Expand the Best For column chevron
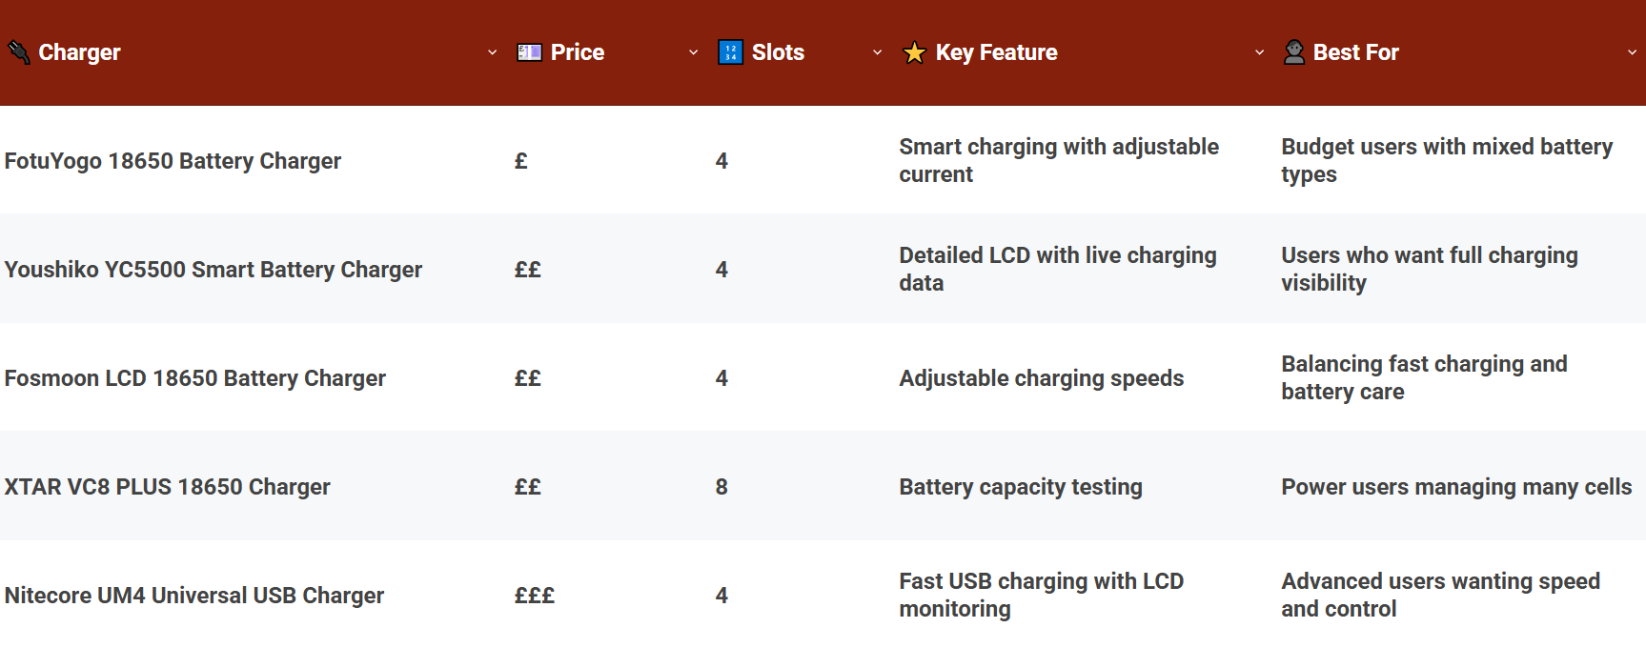 1631,52
